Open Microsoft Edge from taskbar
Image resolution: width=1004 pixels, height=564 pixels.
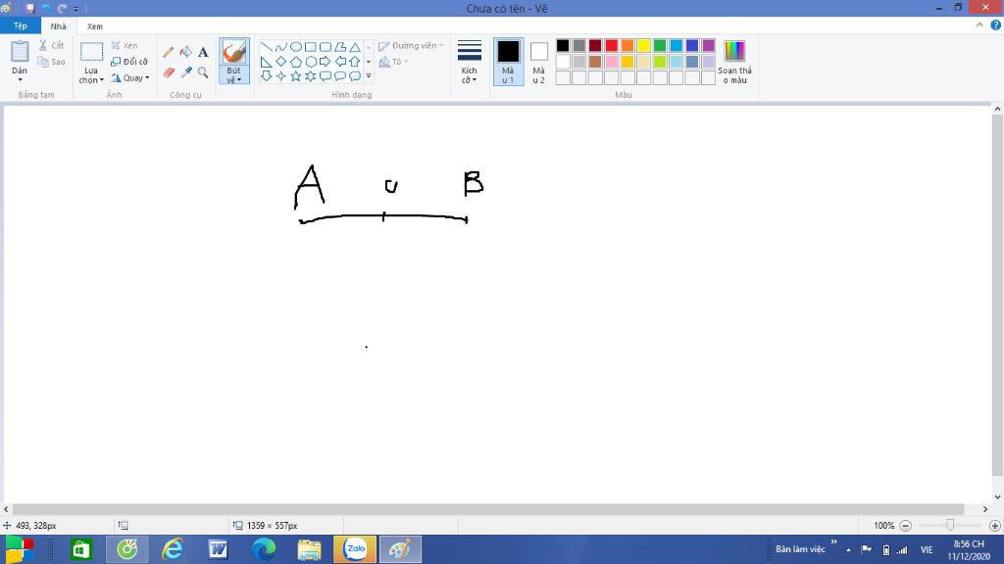(264, 549)
